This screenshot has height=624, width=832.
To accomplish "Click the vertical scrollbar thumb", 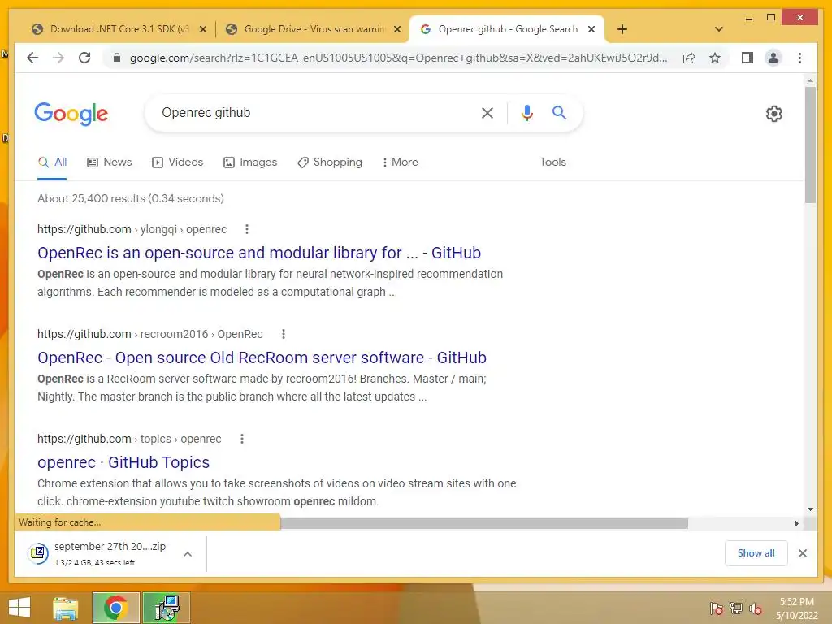I will 810,145.
